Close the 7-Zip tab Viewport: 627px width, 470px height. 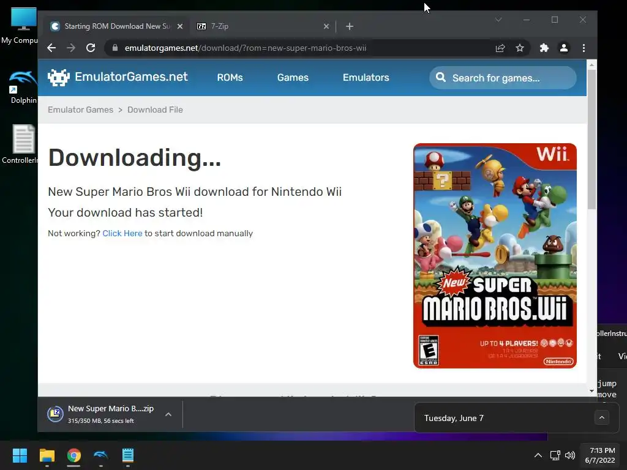[326, 26]
